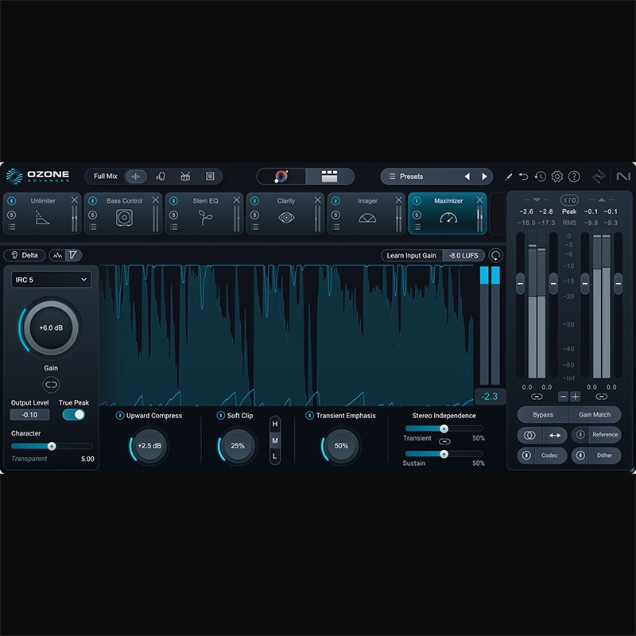
Task: Select Full Mix stem focus
Action: 106,176
